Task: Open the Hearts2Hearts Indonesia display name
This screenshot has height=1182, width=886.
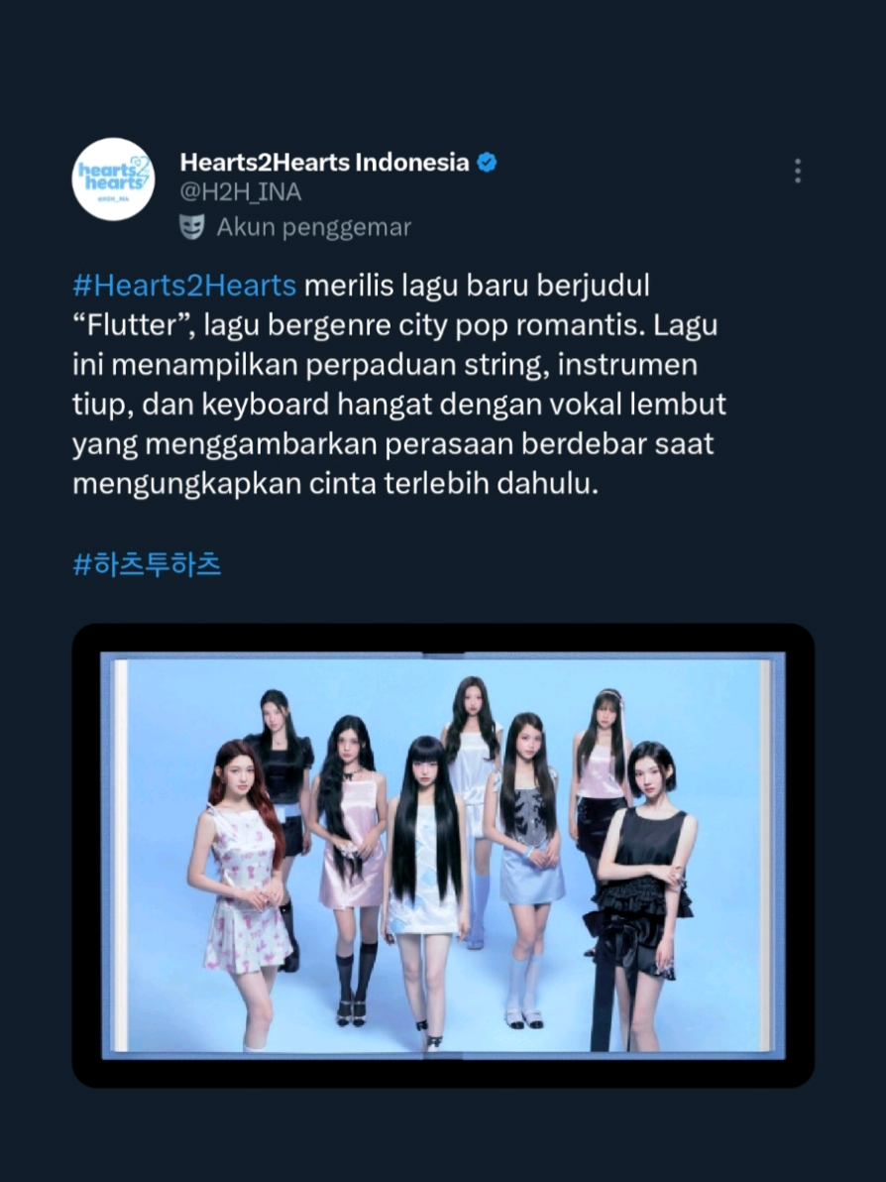Action: 324,162
